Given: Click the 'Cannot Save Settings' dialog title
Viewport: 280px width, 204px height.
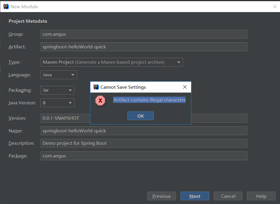Looking at the screenshot, I should click(123, 87).
